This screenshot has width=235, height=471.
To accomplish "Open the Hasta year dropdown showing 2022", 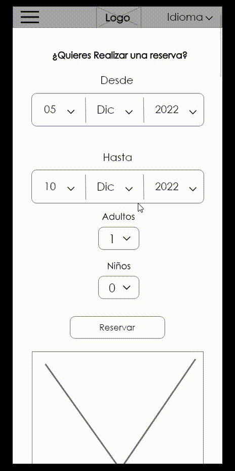I will pyautogui.click(x=174, y=187).
